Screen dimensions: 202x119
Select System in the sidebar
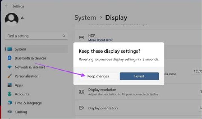[x=36, y=49]
